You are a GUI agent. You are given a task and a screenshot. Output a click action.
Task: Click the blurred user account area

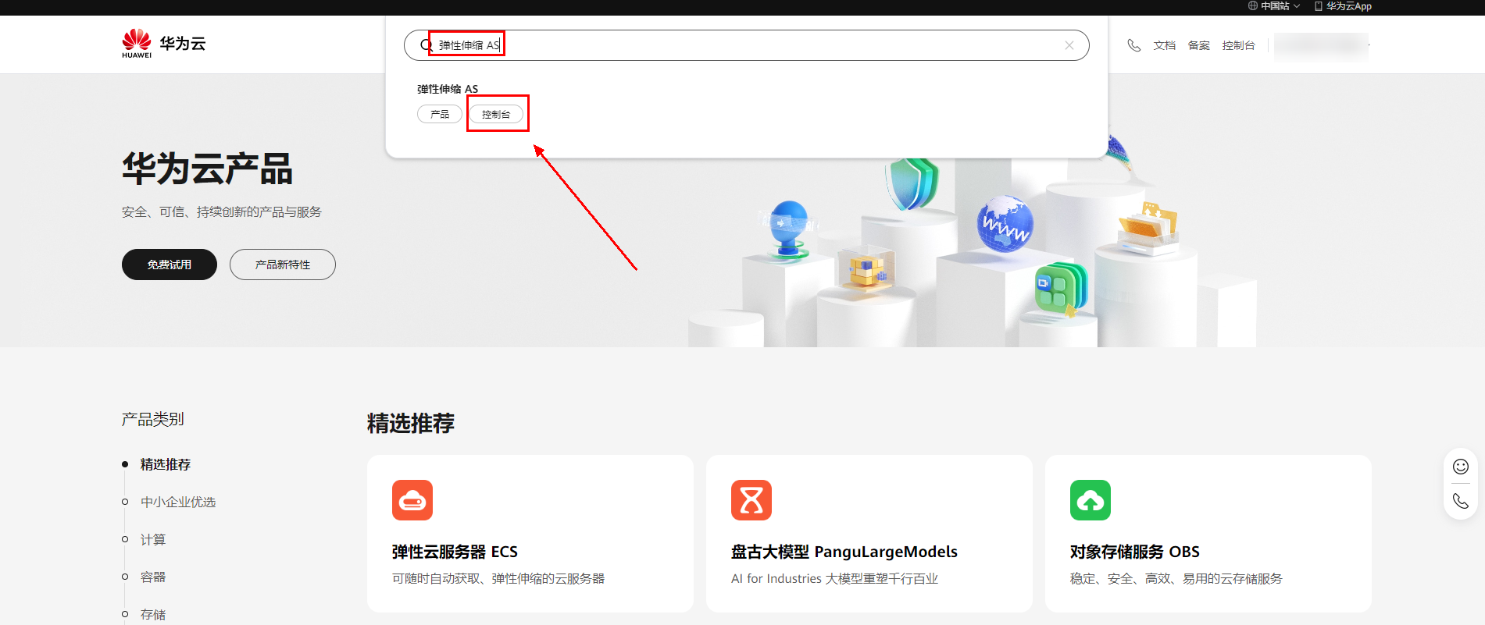[x=1321, y=46]
